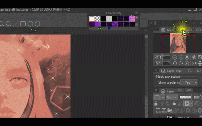Image resolution: width=202 pixels, height=126 pixels.
Task: Transfer to lower layer icon
Action: pos(176,110)
